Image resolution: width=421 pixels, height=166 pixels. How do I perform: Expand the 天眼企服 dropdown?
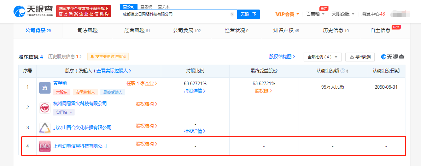pyautogui.click(x=343, y=14)
